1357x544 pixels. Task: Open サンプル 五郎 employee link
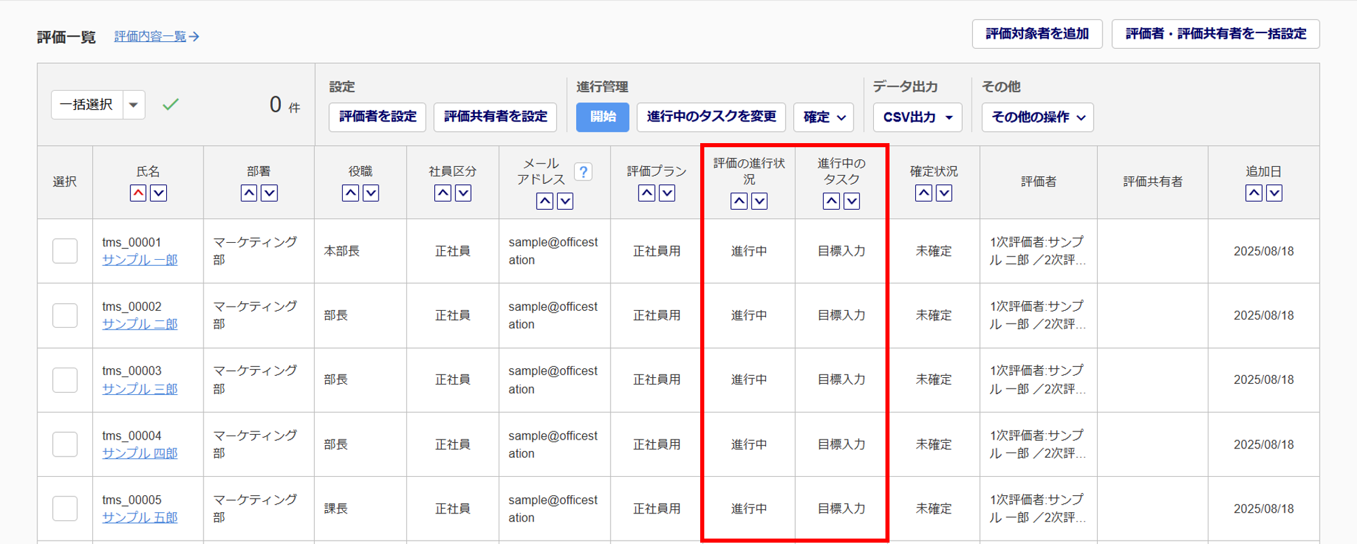pos(140,518)
